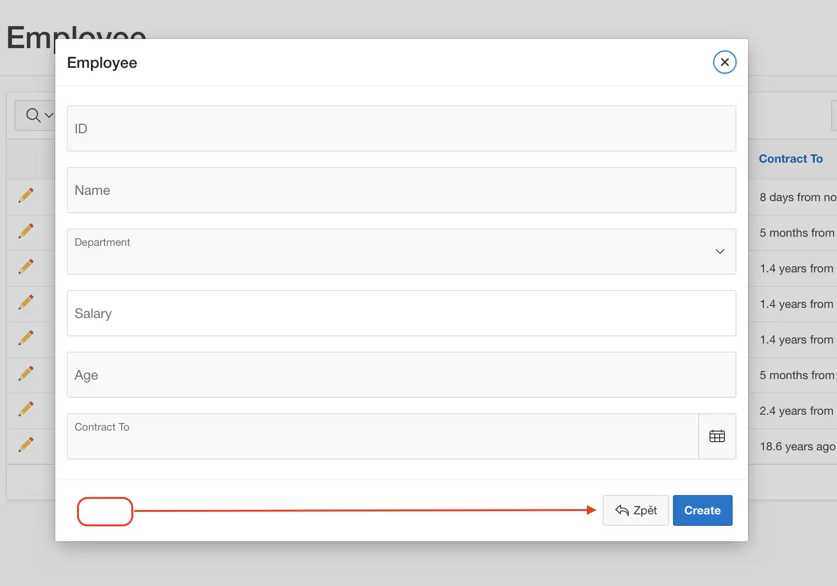
Task: Click the first row's pencil edit icon
Action: point(26,195)
